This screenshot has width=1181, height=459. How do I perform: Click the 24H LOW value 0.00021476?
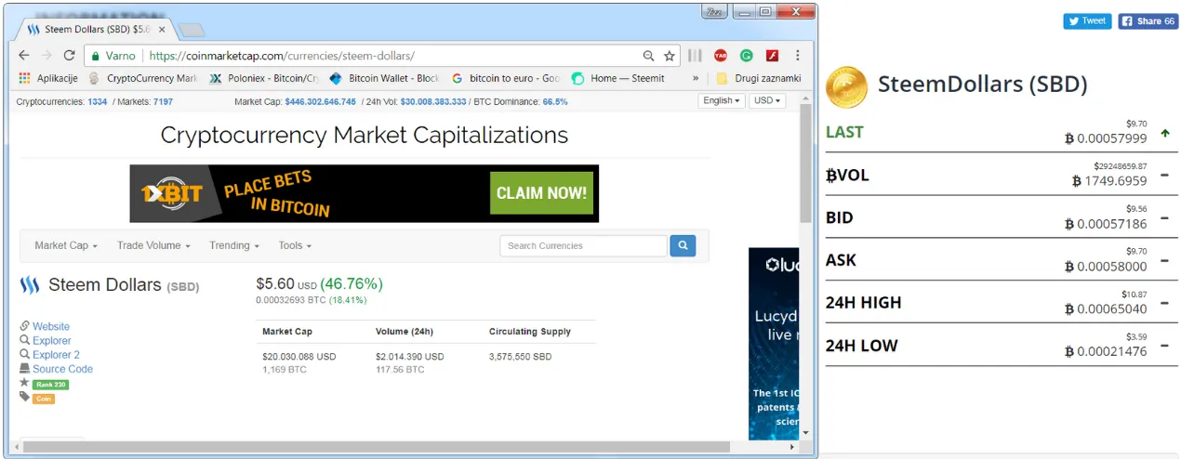pyautogui.click(x=1106, y=351)
